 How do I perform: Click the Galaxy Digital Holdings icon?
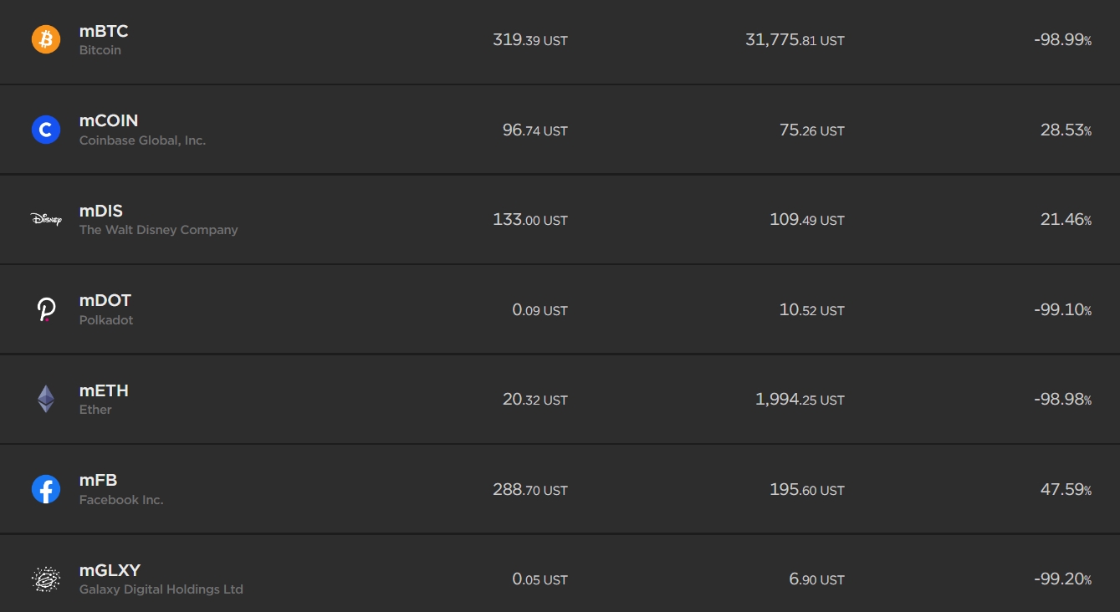click(46, 579)
